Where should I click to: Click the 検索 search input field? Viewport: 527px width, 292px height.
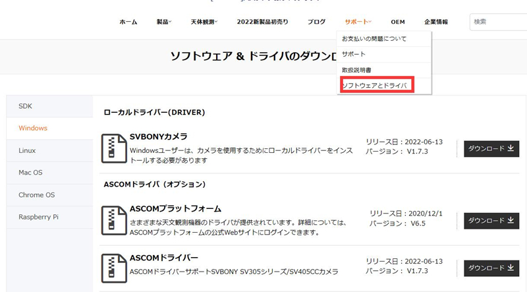pos(497,22)
